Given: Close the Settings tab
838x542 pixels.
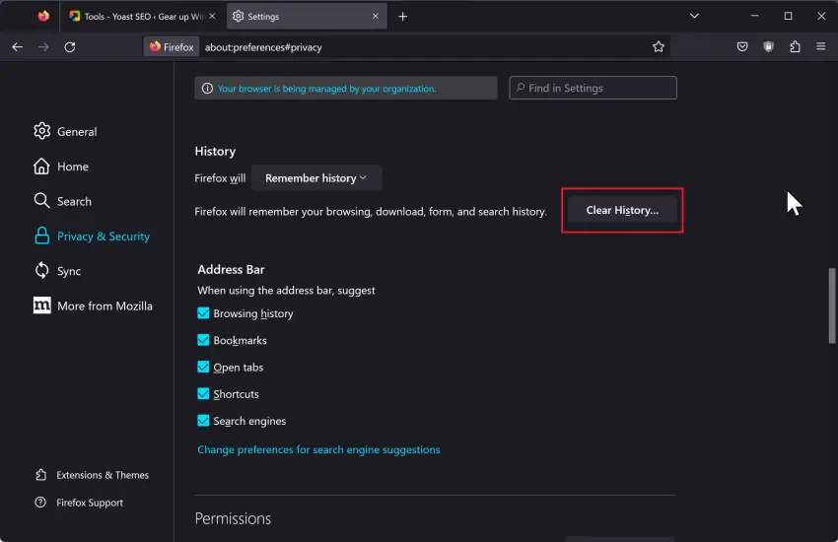Looking at the screenshot, I should pyautogui.click(x=376, y=16).
